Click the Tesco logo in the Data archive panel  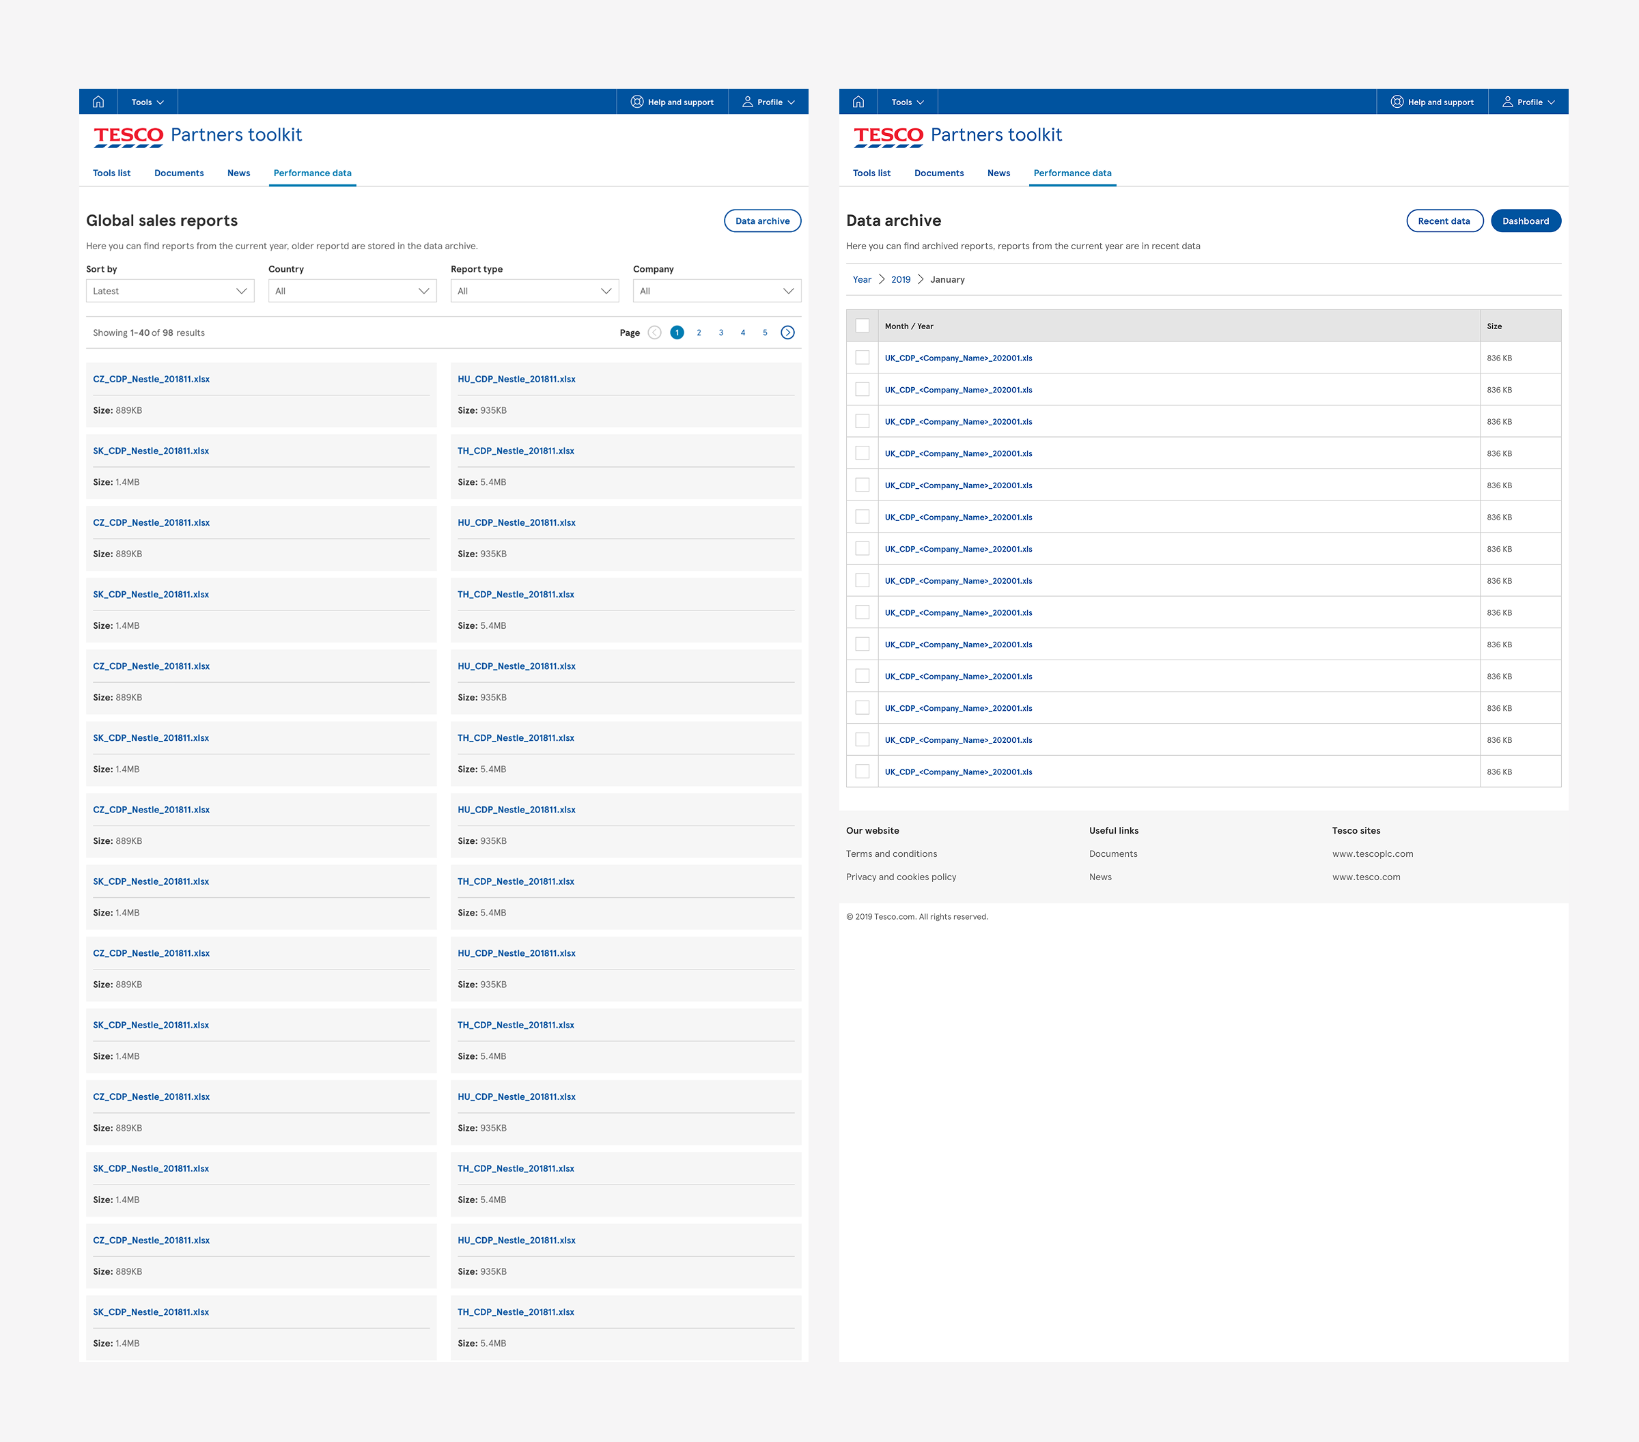click(888, 135)
